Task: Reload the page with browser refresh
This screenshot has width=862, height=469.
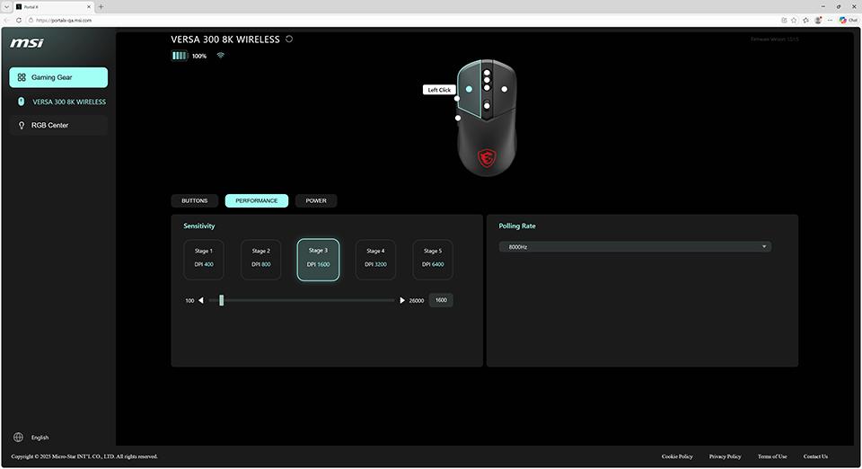Action: (x=19, y=21)
